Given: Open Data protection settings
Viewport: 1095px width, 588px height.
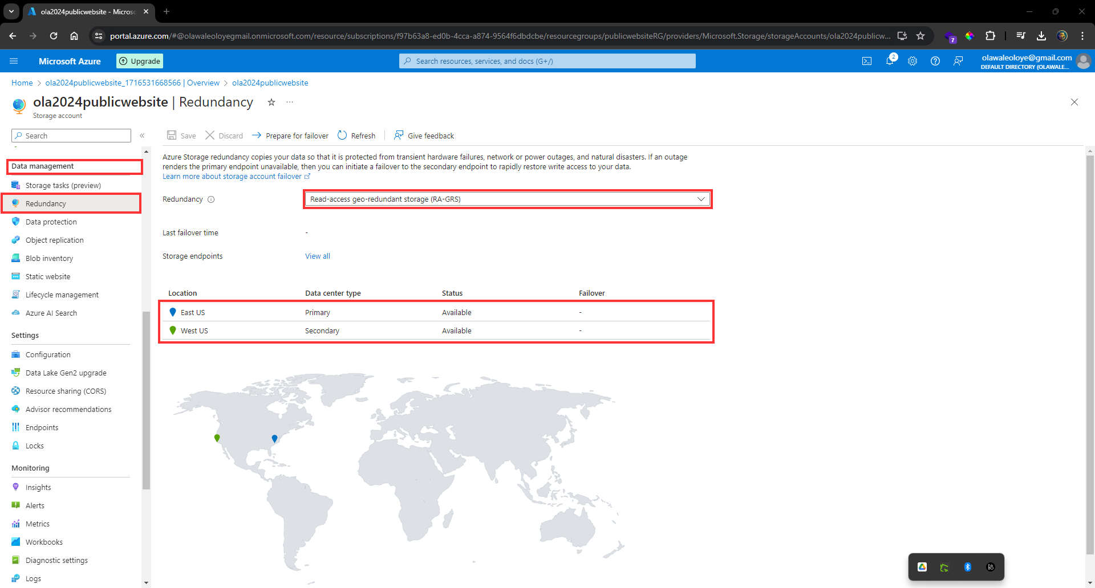Looking at the screenshot, I should coord(51,222).
